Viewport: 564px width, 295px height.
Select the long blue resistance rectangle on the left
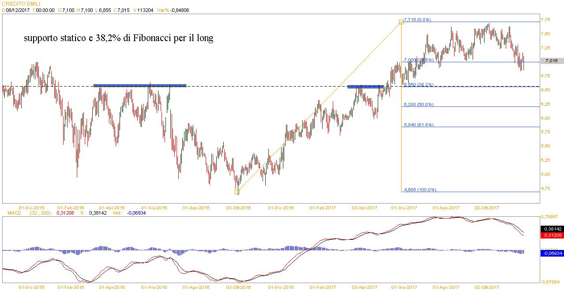139,85
